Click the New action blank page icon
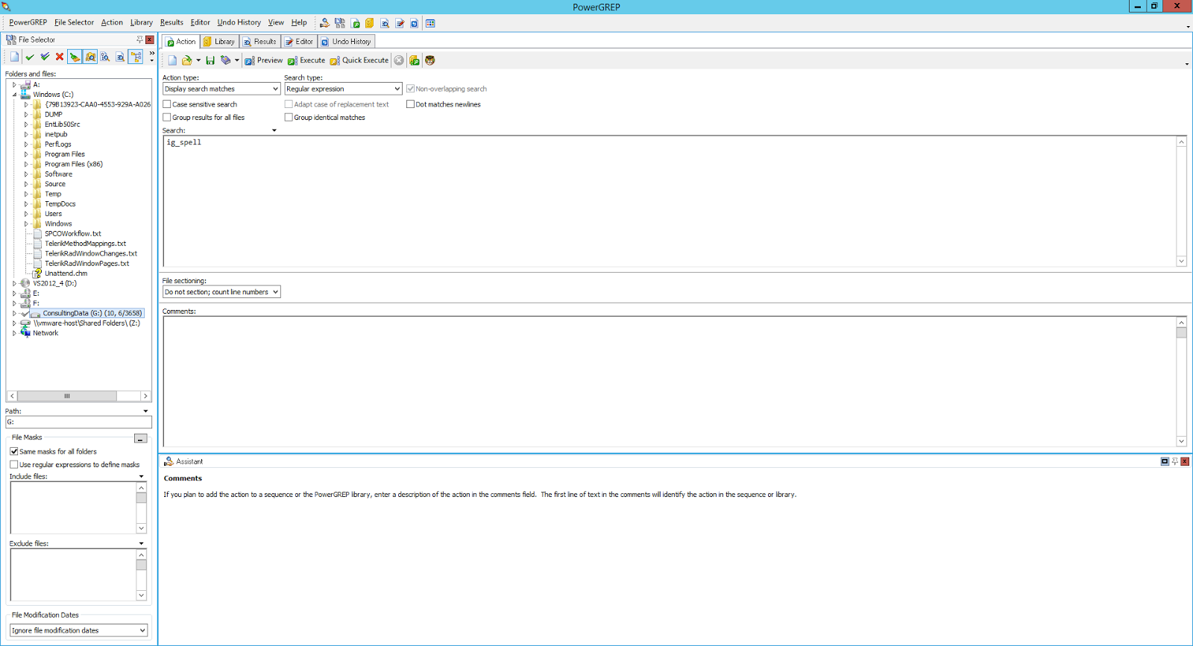1193x646 pixels. pyautogui.click(x=172, y=60)
